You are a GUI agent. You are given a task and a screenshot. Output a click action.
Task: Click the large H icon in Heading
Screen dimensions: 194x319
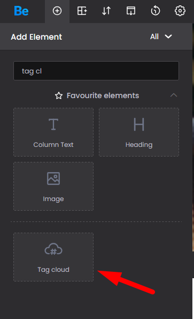point(139,124)
